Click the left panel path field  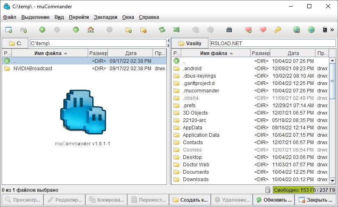[x=98, y=43]
